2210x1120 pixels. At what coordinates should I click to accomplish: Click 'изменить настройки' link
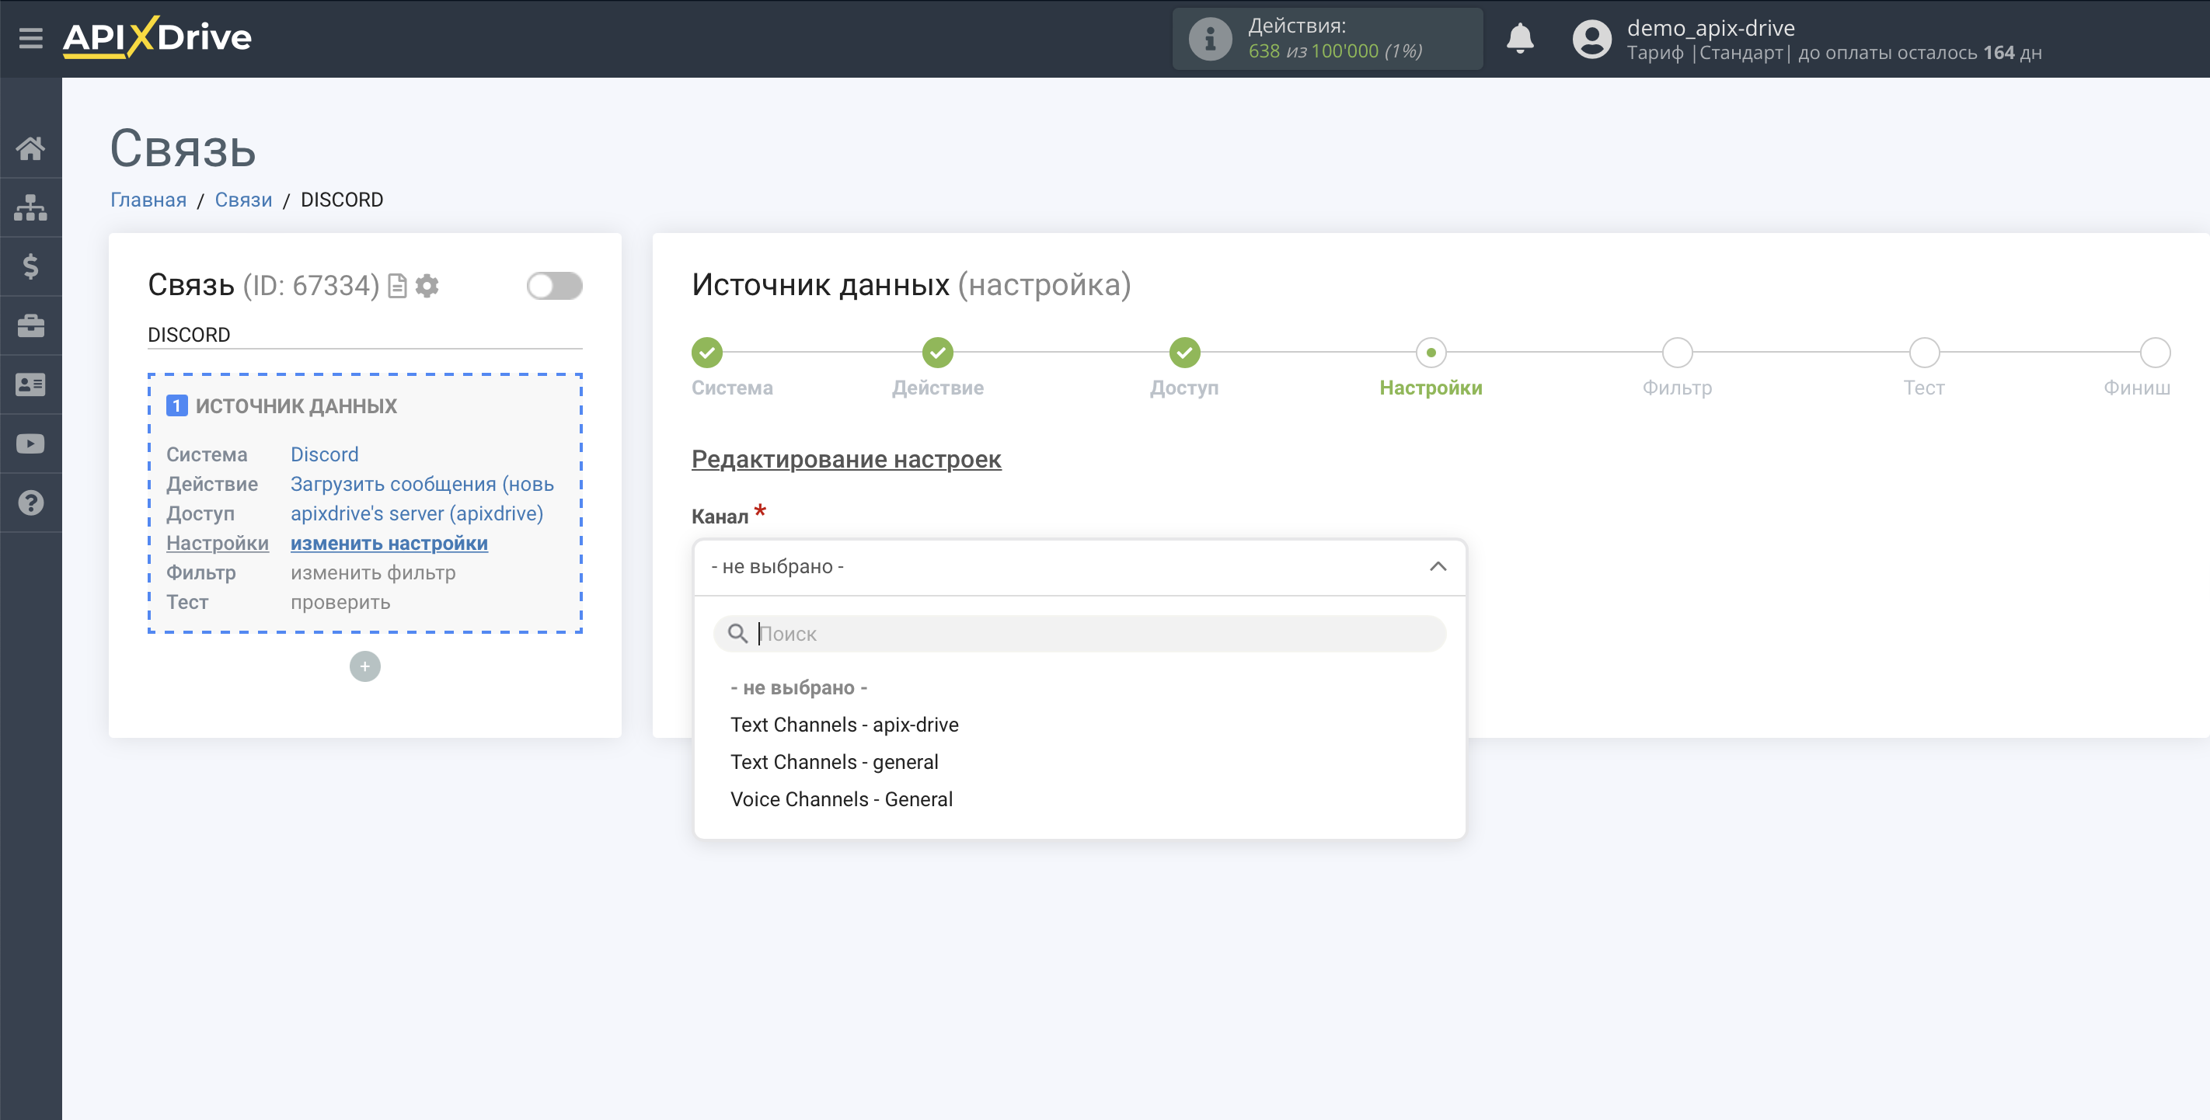389,544
